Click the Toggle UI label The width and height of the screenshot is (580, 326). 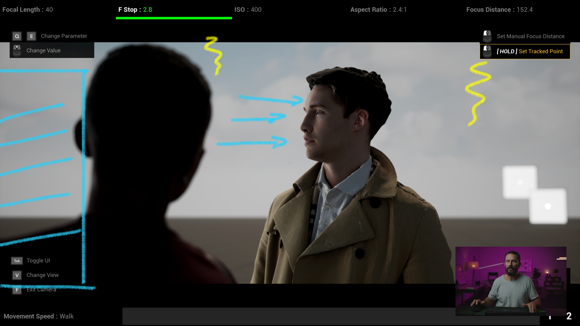click(x=38, y=260)
